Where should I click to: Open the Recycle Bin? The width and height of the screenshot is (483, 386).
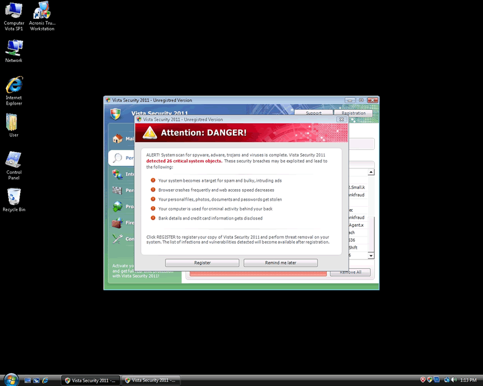pyautogui.click(x=13, y=197)
